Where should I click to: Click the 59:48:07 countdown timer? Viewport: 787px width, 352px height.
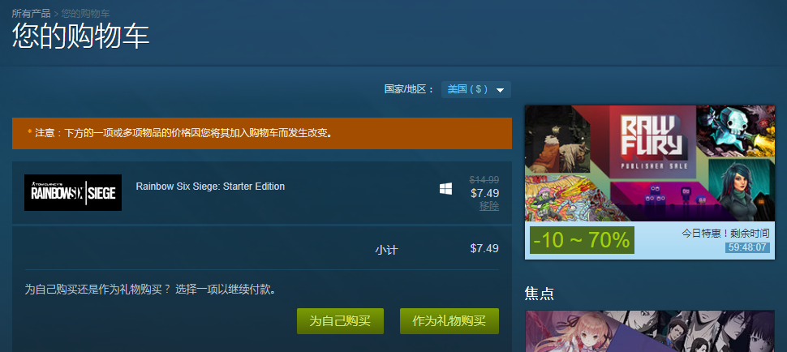[747, 247]
